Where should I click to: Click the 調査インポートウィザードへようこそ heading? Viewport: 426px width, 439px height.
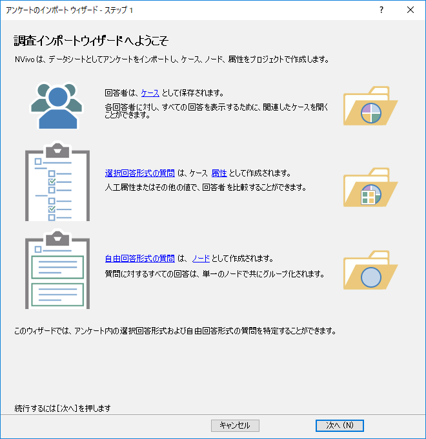91,41
